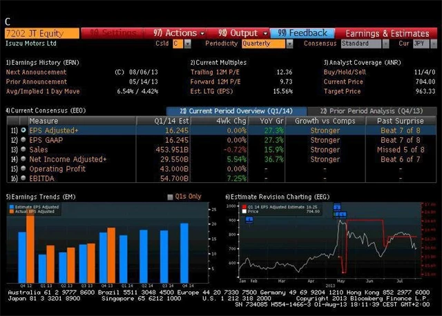Viewport: 442px width, 316px height.
Task: Click the YoY Gr column header
Action: (x=267, y=121)
